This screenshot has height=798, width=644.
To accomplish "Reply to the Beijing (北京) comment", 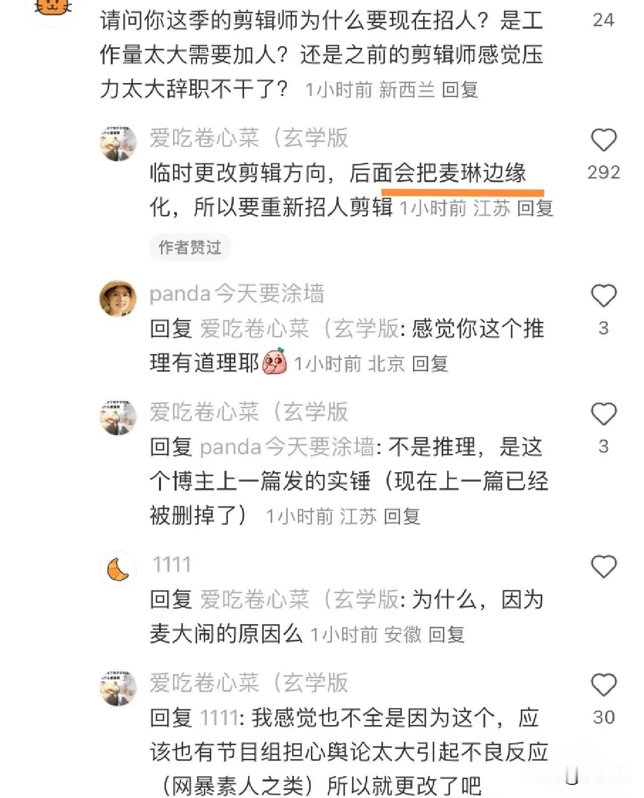I will tap(430, 364).
